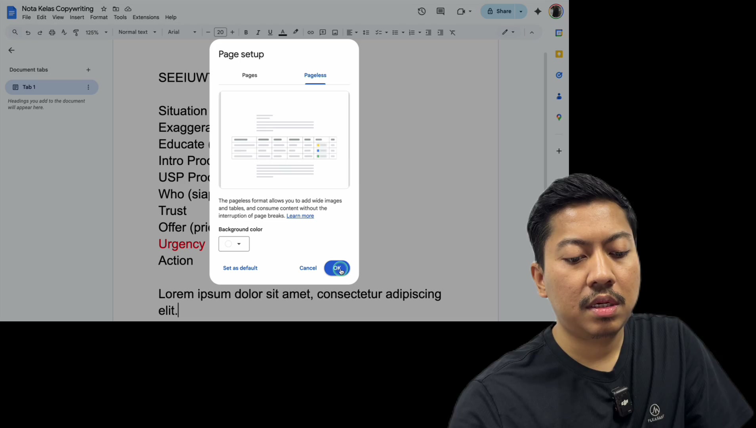Open the highlight color tool
Image resolution: width=756 pixels, height=428 pixels.
tap(296, 32)
